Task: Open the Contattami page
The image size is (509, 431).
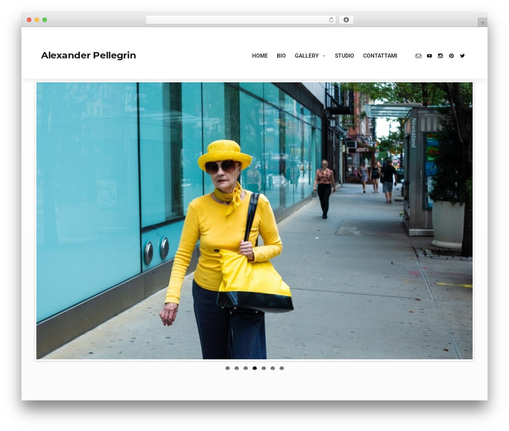Action: point(380,56)
